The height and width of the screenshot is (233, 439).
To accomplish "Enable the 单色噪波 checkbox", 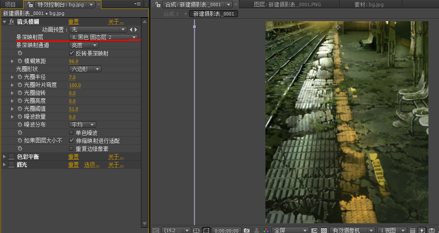I will coord(72,132).
